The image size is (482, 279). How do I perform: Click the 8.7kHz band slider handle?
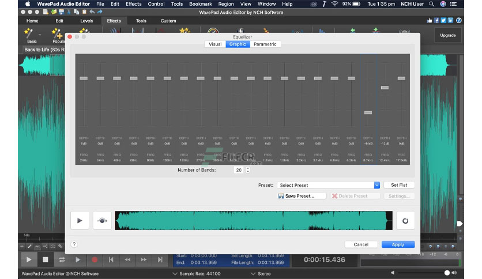(x=368, y=112)
